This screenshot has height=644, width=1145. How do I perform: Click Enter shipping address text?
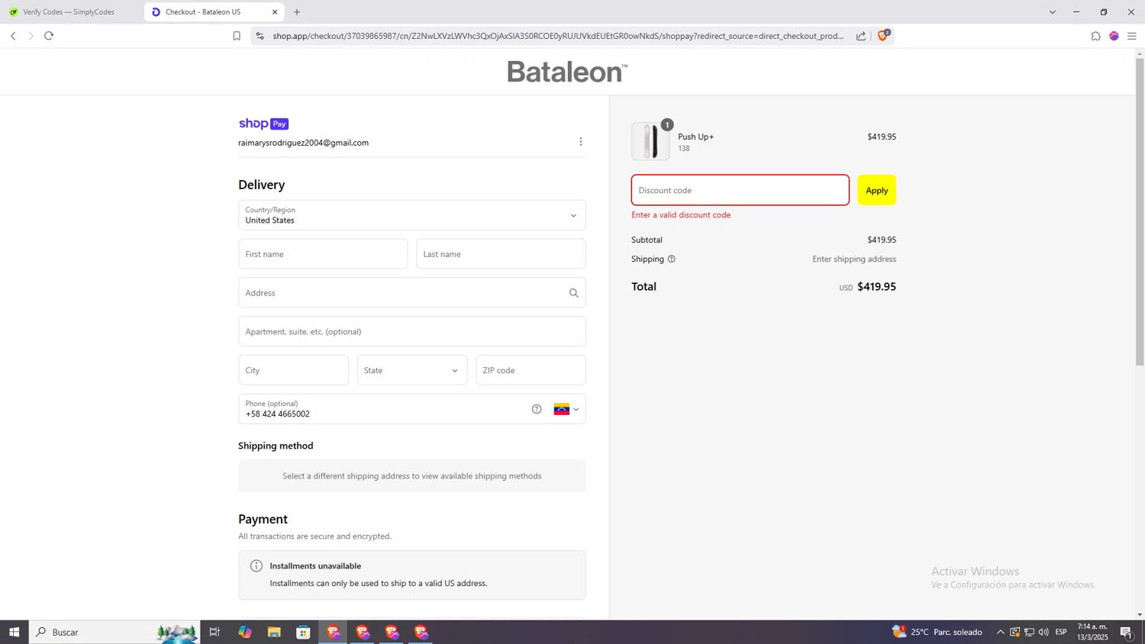click(x=854, y=259)
